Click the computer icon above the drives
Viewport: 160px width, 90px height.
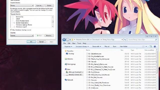point(66,69)
